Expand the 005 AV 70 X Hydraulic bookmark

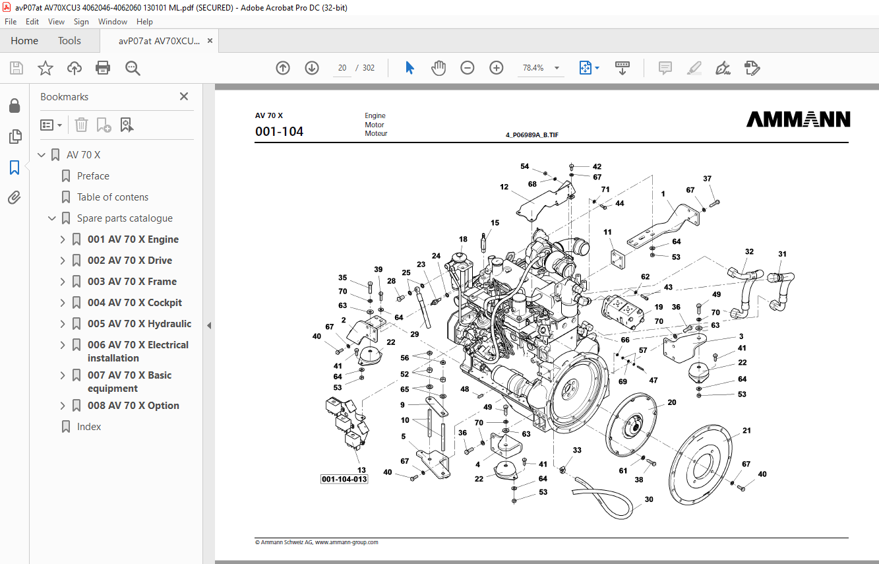point(63,324)
